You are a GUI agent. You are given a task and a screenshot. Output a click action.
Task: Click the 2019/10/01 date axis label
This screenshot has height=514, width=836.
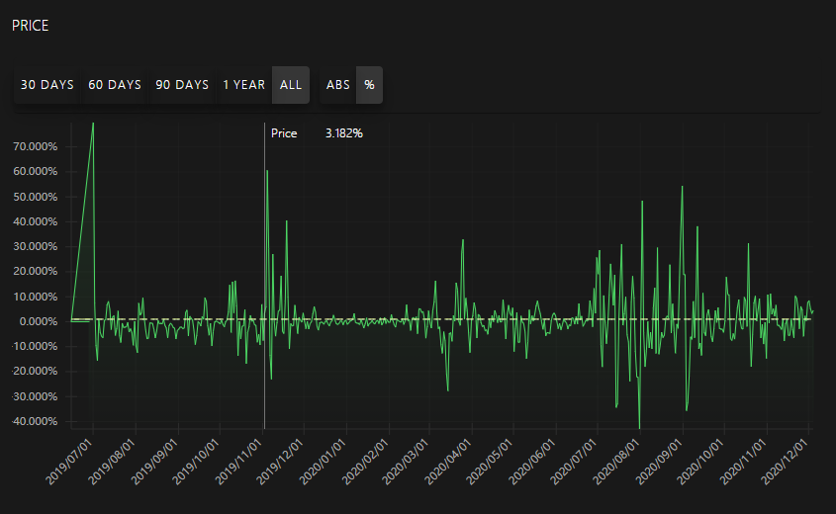click(196, 462)
